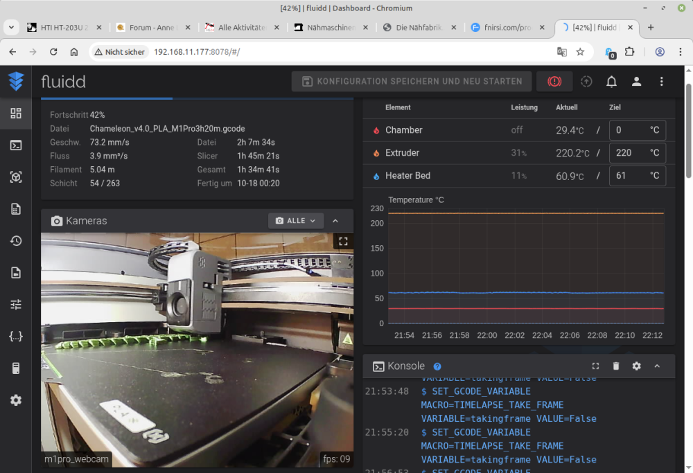Clear the Konsole with the trash icon
Screen dimensions: 693x473
pyautogui.click(x=616, y=366)
